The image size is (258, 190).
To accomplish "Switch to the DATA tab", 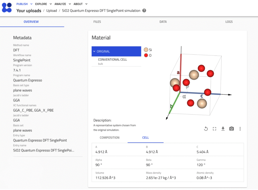I will [x=163, y=22].
